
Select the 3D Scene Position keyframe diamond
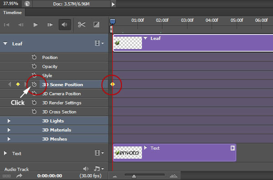112,84
